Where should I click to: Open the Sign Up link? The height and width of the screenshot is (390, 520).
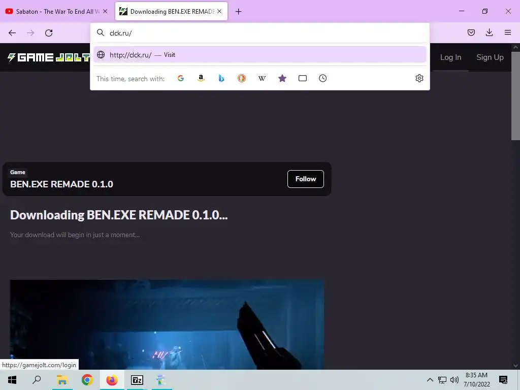point(490,57)
